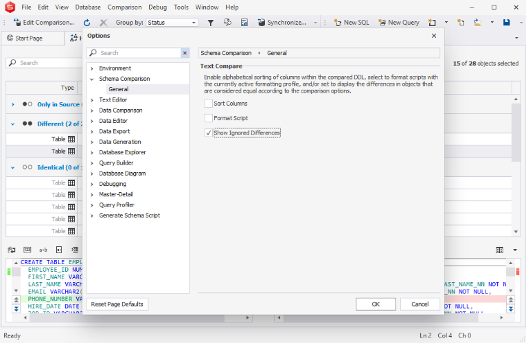The width and height of the screenshot is (526, 343).
Task: Select Query Profiler in options tree
Action: pyautogui.click(x=117, y=205)
